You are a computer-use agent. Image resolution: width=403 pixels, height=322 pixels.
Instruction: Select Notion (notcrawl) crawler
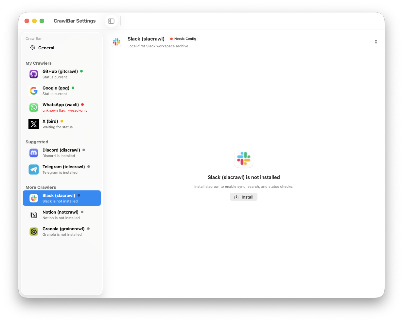62,215
